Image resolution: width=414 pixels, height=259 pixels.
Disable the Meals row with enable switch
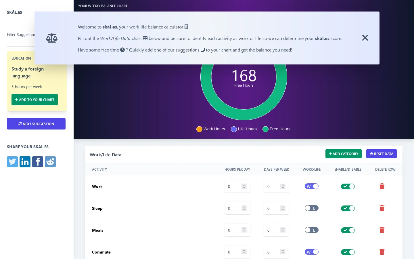coord(348,230)
